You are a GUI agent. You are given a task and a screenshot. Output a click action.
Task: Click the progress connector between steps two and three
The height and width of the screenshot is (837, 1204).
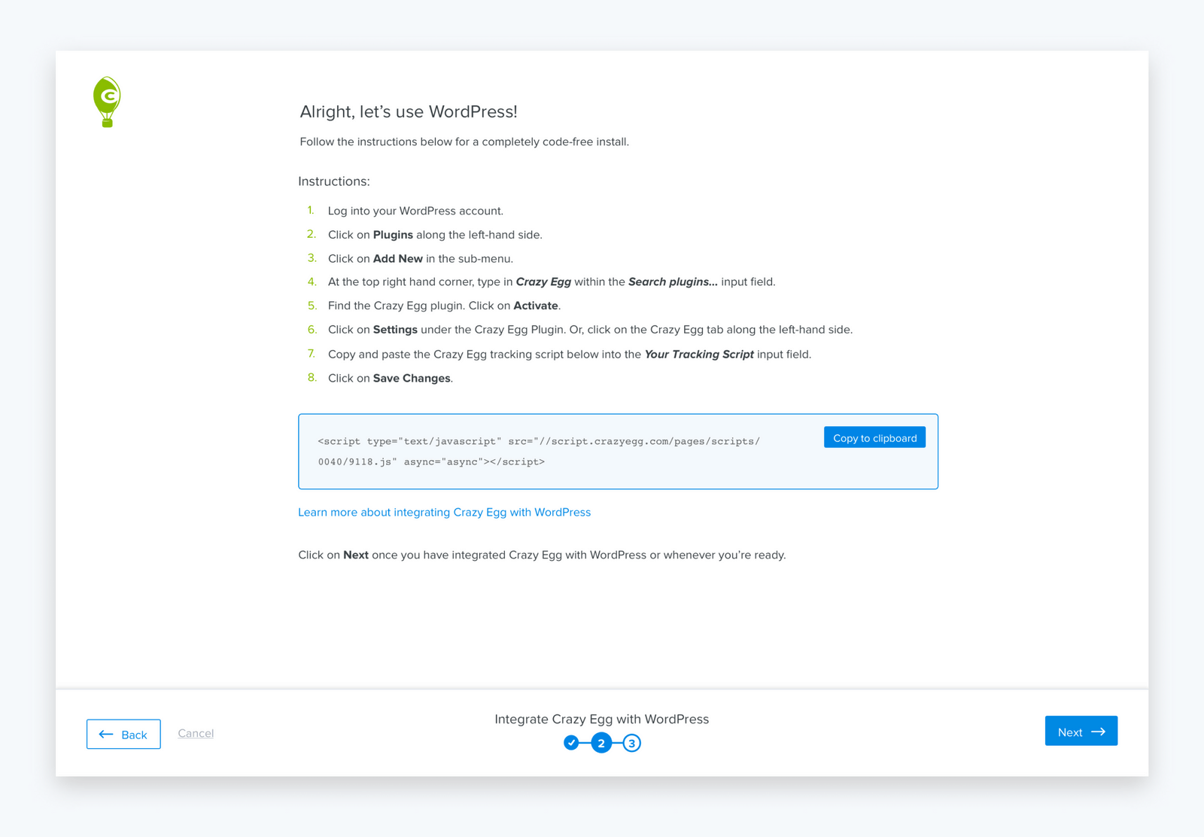tap(616, 743)
